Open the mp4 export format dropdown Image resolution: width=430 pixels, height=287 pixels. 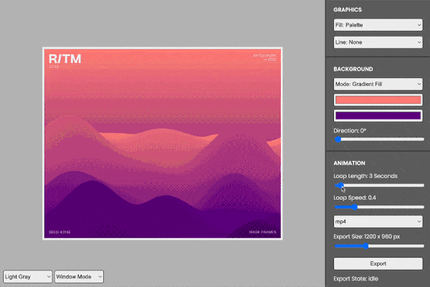pos(378,221)
